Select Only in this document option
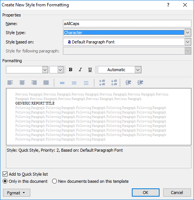The image size is (194, 200). pyautogui.click(x=5, y=181)
